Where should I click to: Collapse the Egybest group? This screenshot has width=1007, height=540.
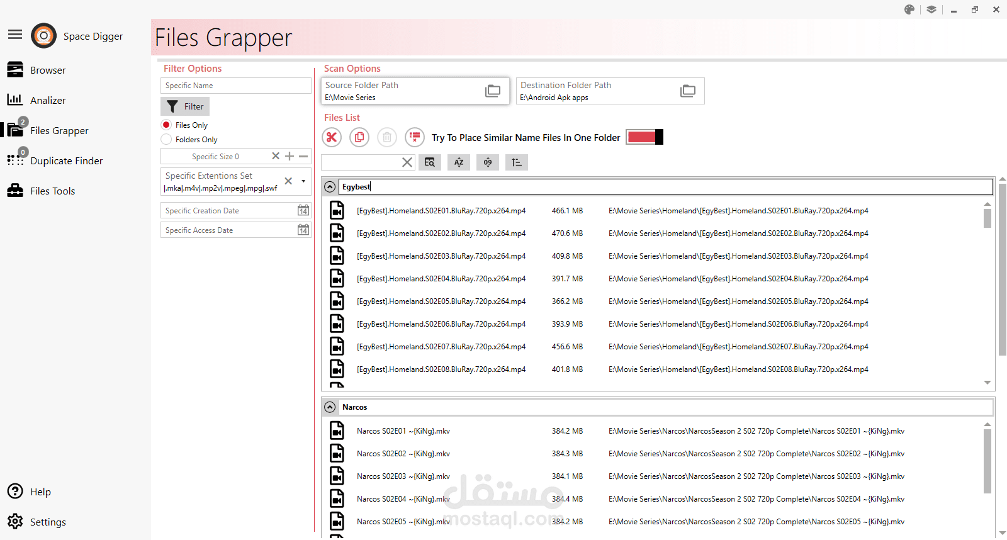[330, 187]
